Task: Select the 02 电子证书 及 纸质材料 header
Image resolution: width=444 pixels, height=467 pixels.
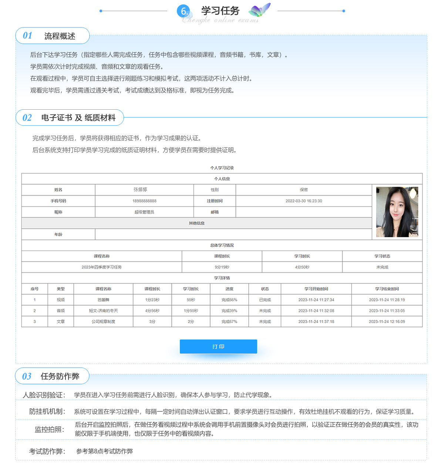Action: click(x=70, y=118)
